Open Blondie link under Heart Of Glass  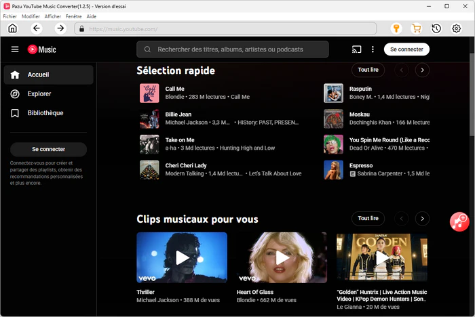coord(246,300)
